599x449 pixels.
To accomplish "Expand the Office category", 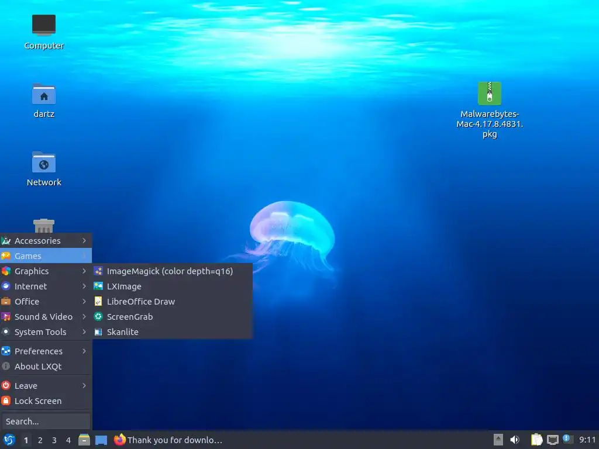I will (46, 302).
